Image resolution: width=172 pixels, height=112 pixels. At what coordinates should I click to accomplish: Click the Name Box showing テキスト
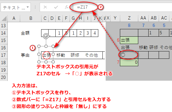tap(16, 7)
